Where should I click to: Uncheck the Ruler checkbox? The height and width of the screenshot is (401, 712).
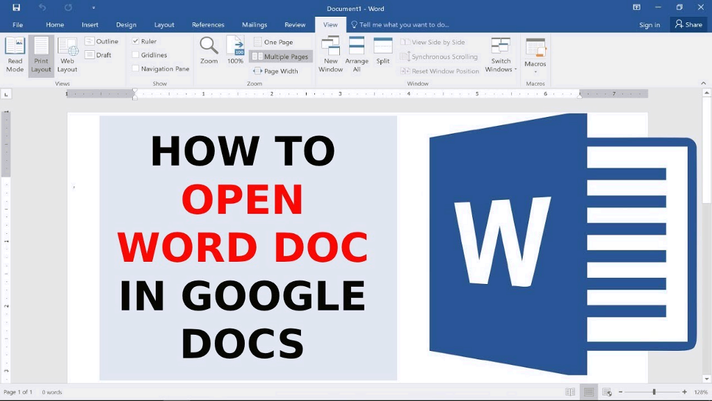(x=136, y=40)
